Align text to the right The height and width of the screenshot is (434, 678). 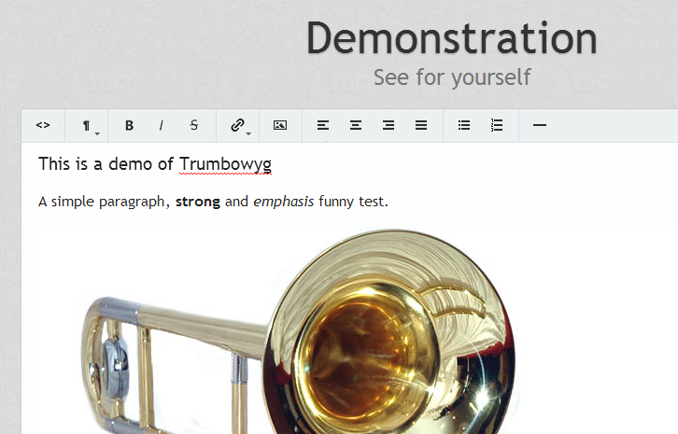click(x=388, y=125)
